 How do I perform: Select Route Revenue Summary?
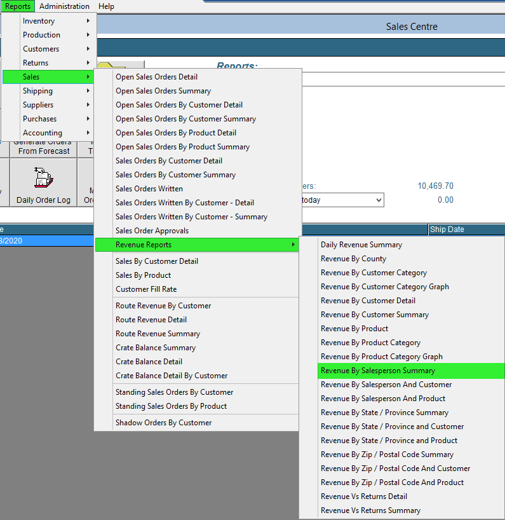click(197, 334)
